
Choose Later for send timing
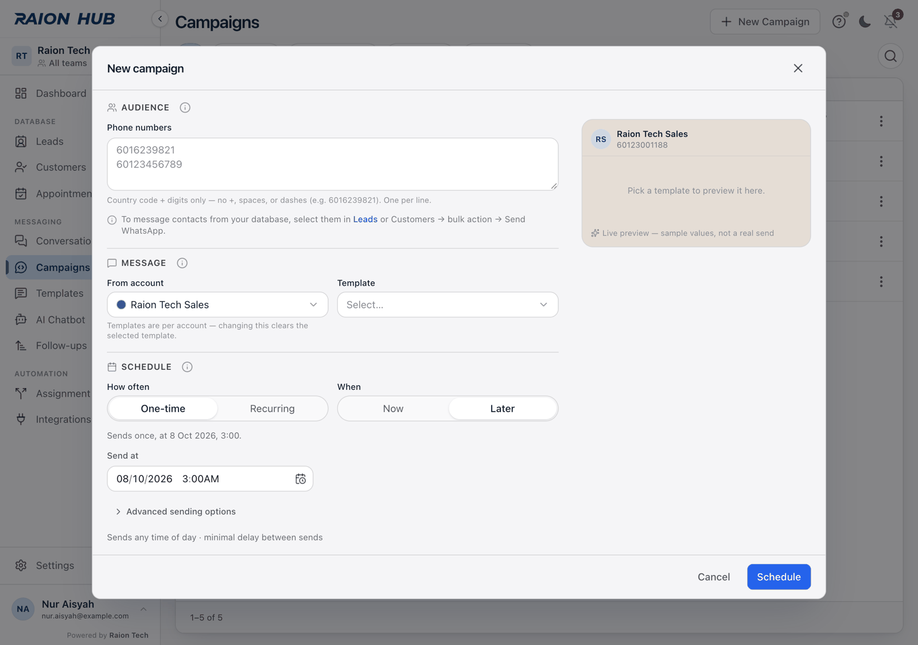(x=503, y=409)
